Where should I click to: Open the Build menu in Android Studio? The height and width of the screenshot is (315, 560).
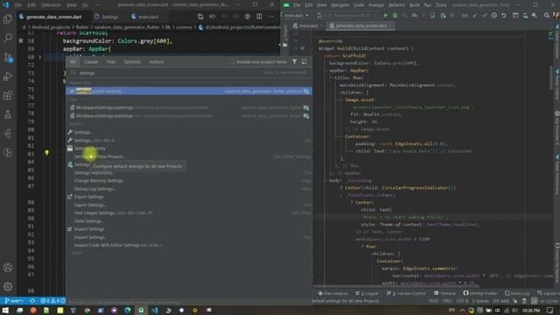click(414, 5)
